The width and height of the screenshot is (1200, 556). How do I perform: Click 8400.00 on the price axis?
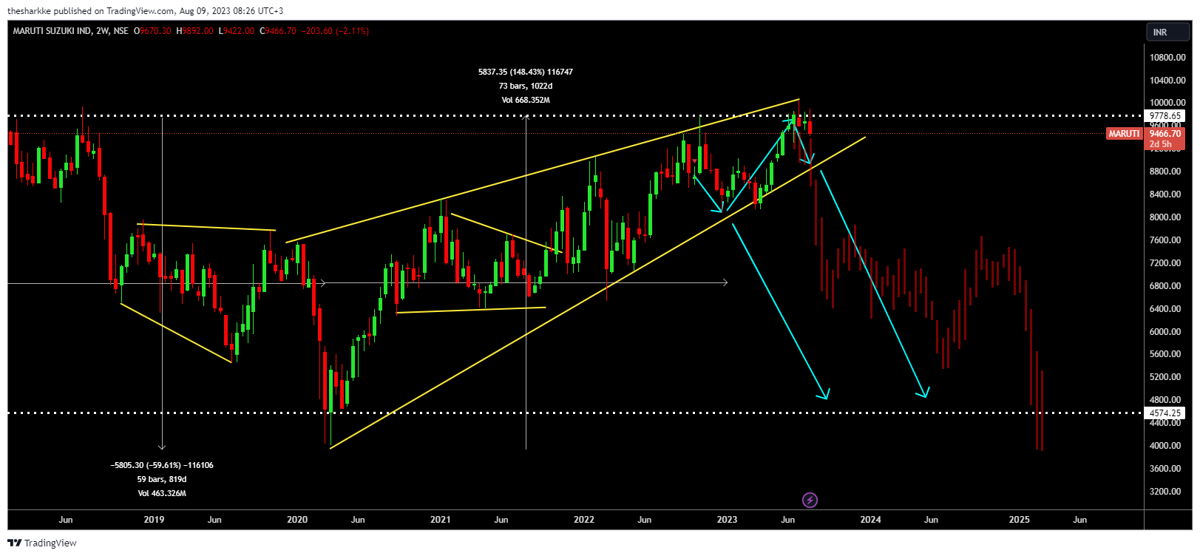(1165, 194)
